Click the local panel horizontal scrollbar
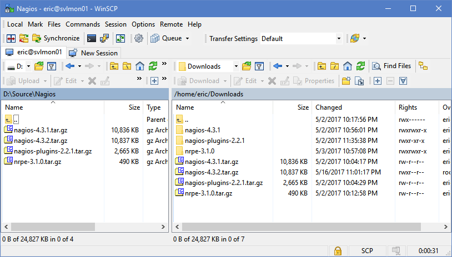Image resolution: width=452 pixels, height=257 pixels. 53,227
